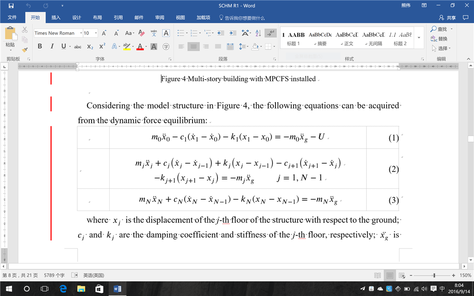The width and height of the screenshot is (474, 296).
Task: Open the font size dropdown
Action: coord(96,33)
